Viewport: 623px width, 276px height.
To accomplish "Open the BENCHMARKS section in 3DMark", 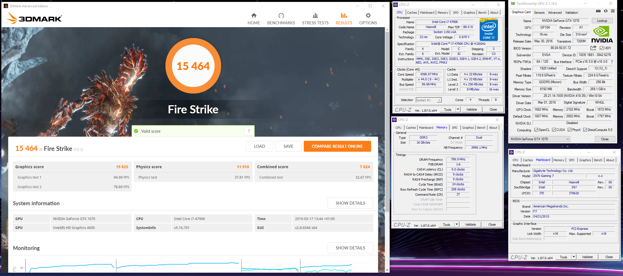I will tap(281, 19).
